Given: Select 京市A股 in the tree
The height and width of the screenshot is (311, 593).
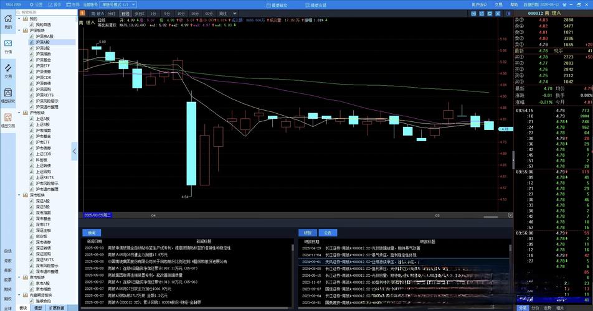Looking at the screenshot, I should point(42,283).
